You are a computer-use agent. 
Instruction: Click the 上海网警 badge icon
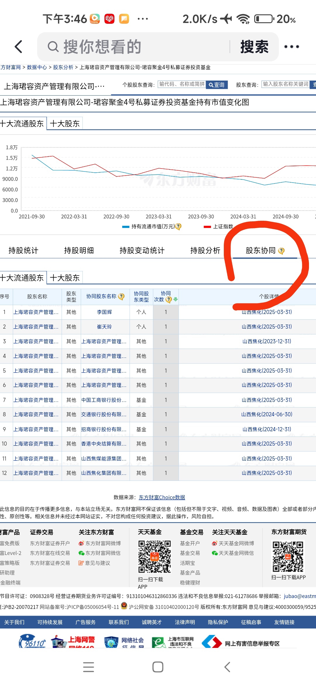tap(73, 641)
